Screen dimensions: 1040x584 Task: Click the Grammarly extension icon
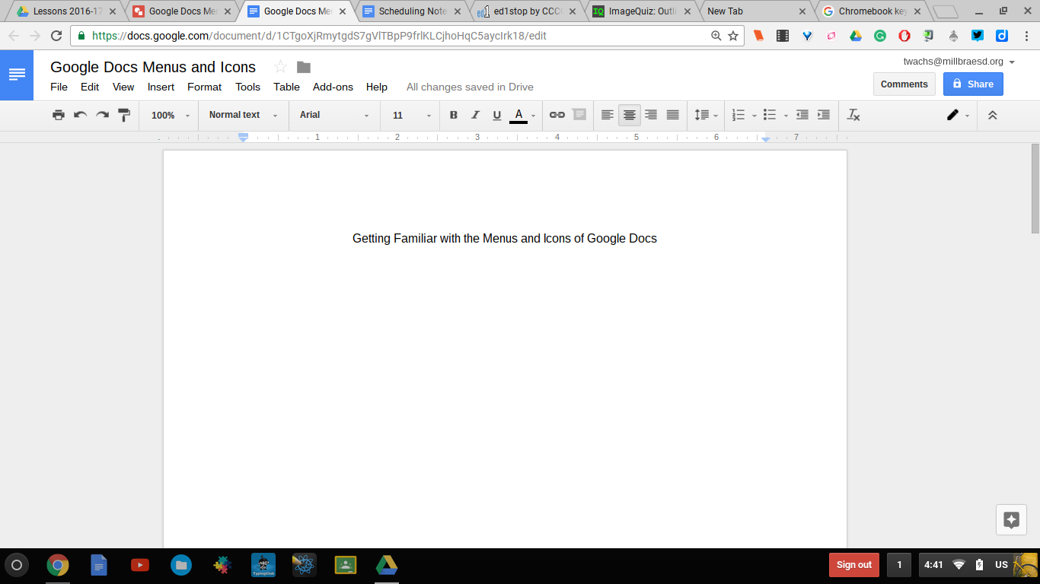[880, 36]
